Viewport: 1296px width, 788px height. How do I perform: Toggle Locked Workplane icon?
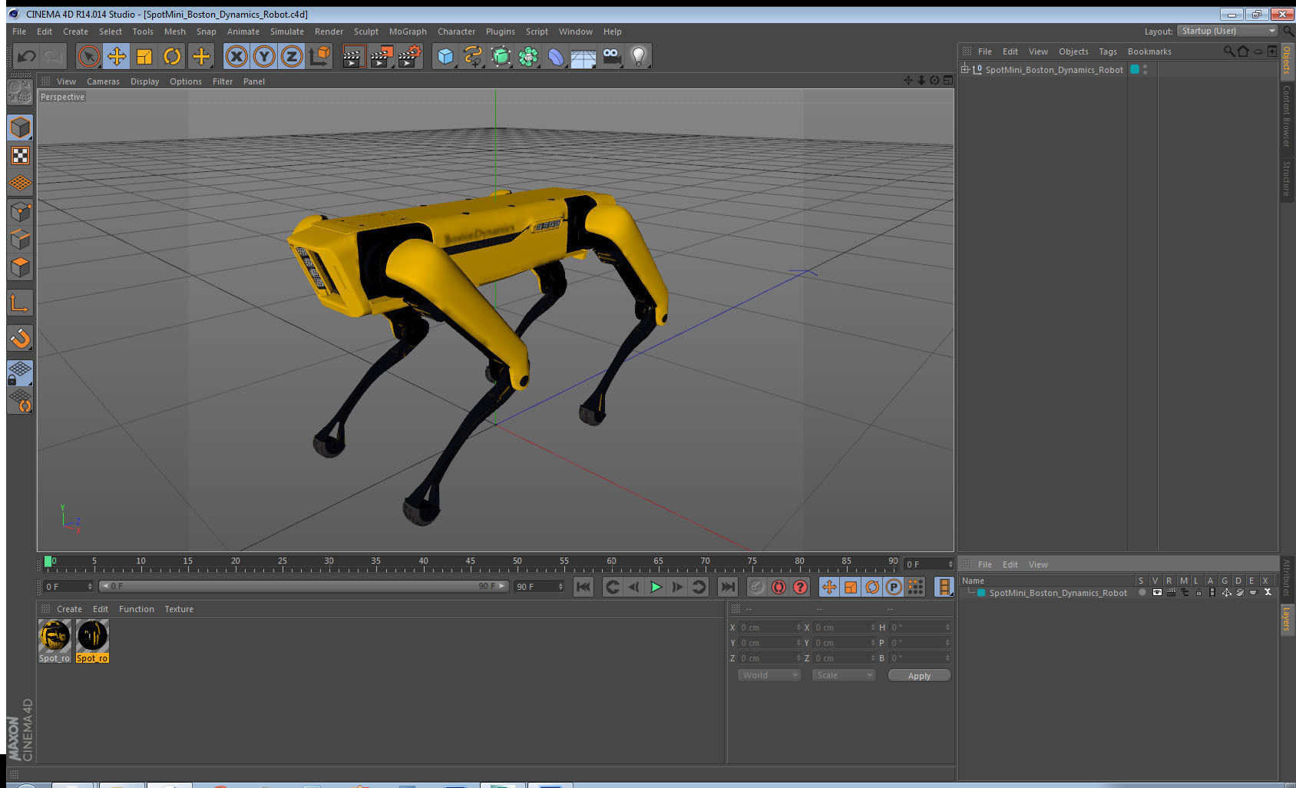click(20, 373)
